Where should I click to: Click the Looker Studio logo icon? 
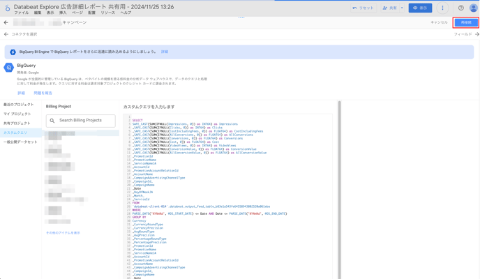pyautogui.click(x=8, y=8)
